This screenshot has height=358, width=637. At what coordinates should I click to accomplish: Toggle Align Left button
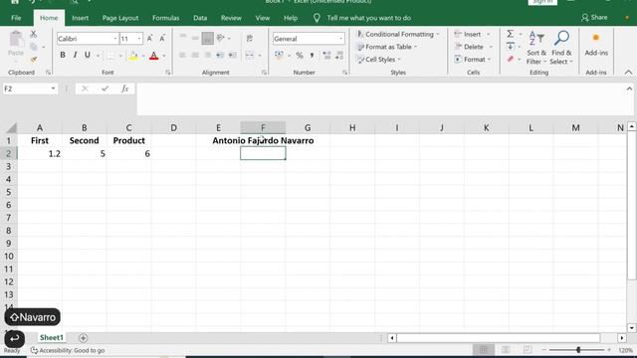(182, 56)
